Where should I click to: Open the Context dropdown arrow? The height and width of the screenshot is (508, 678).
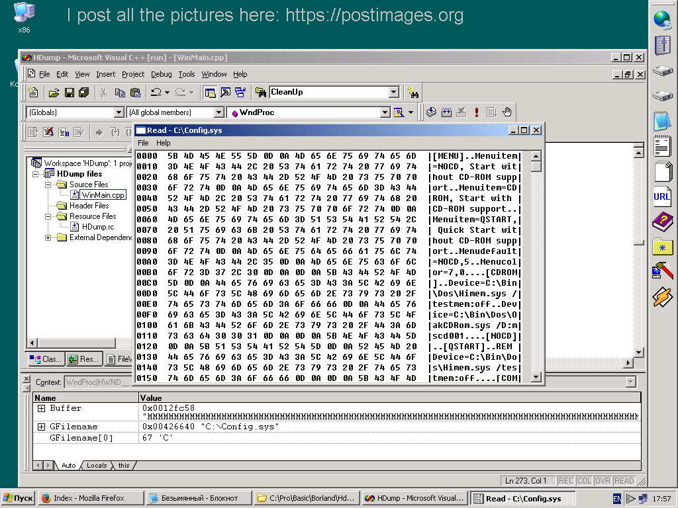631,382
